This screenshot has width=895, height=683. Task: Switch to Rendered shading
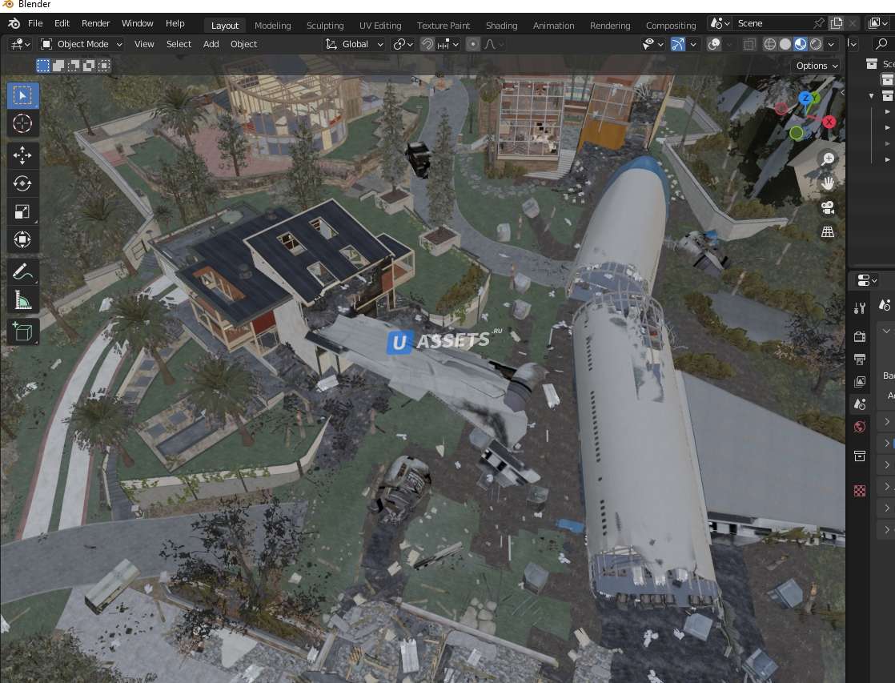[817, 44]
